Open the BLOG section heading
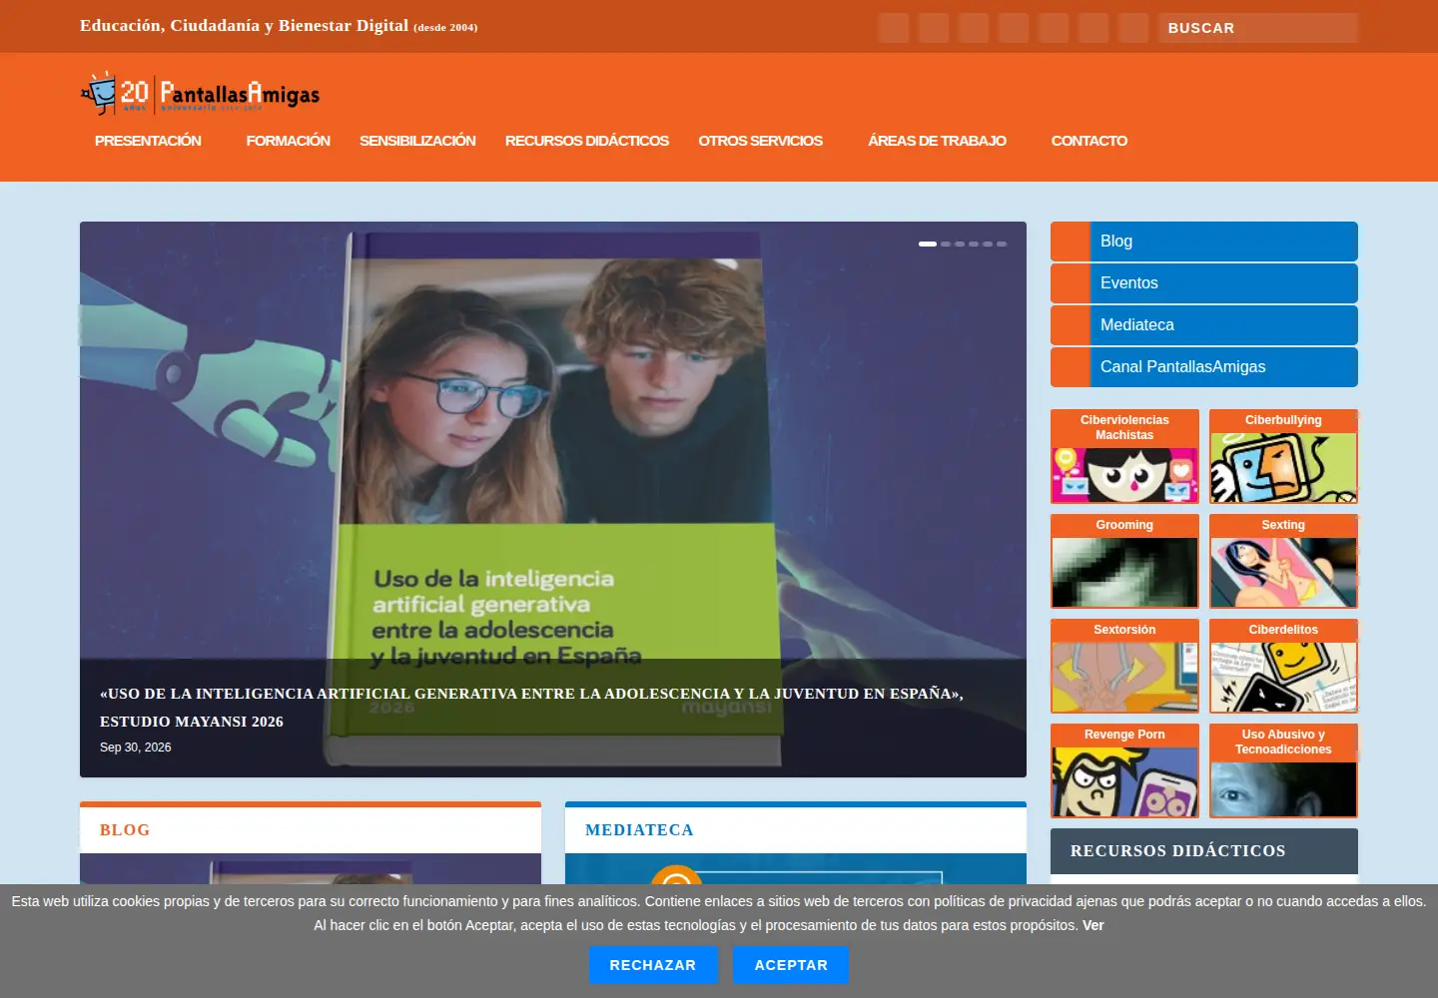This screenshot has height=998, width=1438. tap(125, 830)
